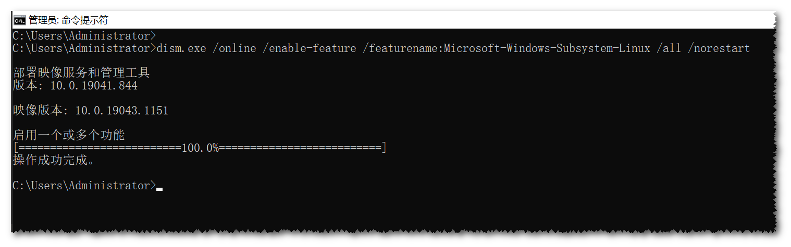Click the 映像版本: 10.0.19043.1151 line
Image resolution: width=791 pixels, height=247 pixels.
point(91,111)
